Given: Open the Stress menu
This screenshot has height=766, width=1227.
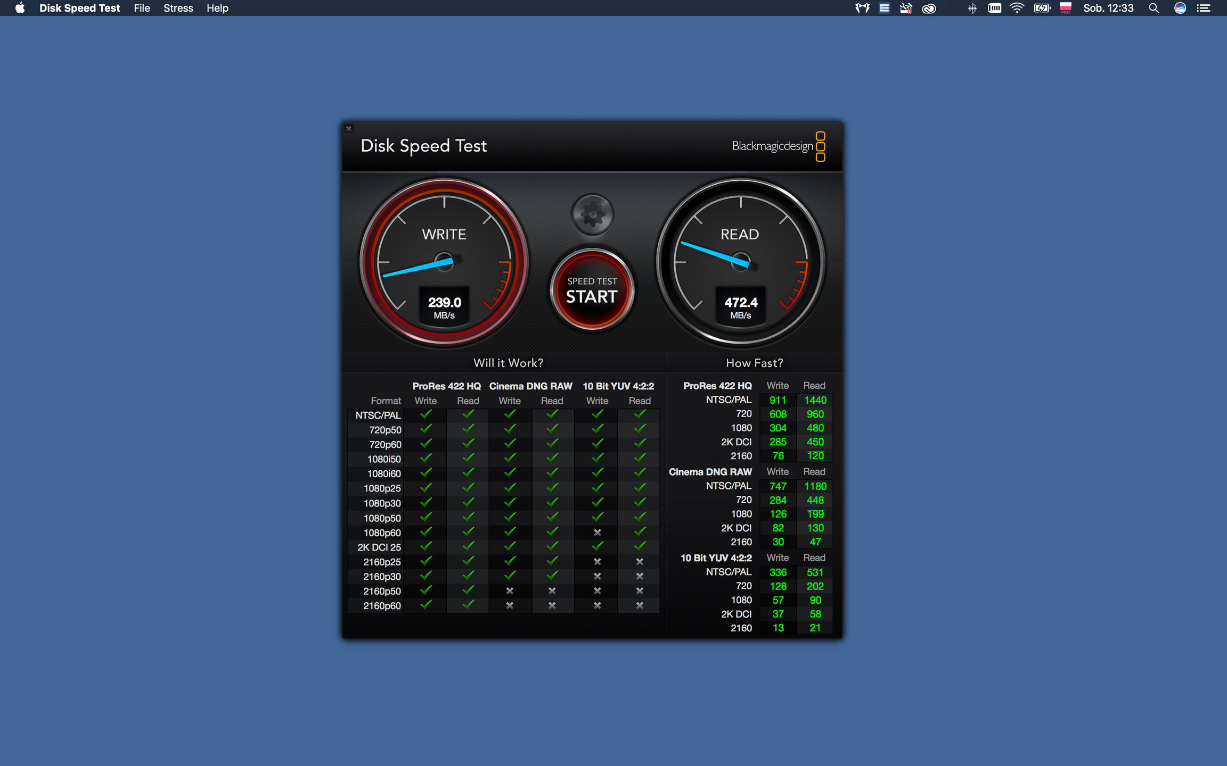Looking at the screenshot, I should tap(178, 8).
